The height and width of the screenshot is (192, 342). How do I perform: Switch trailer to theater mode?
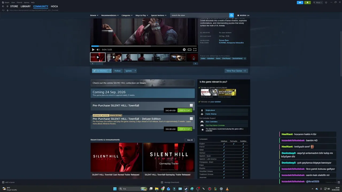[189, 50]
